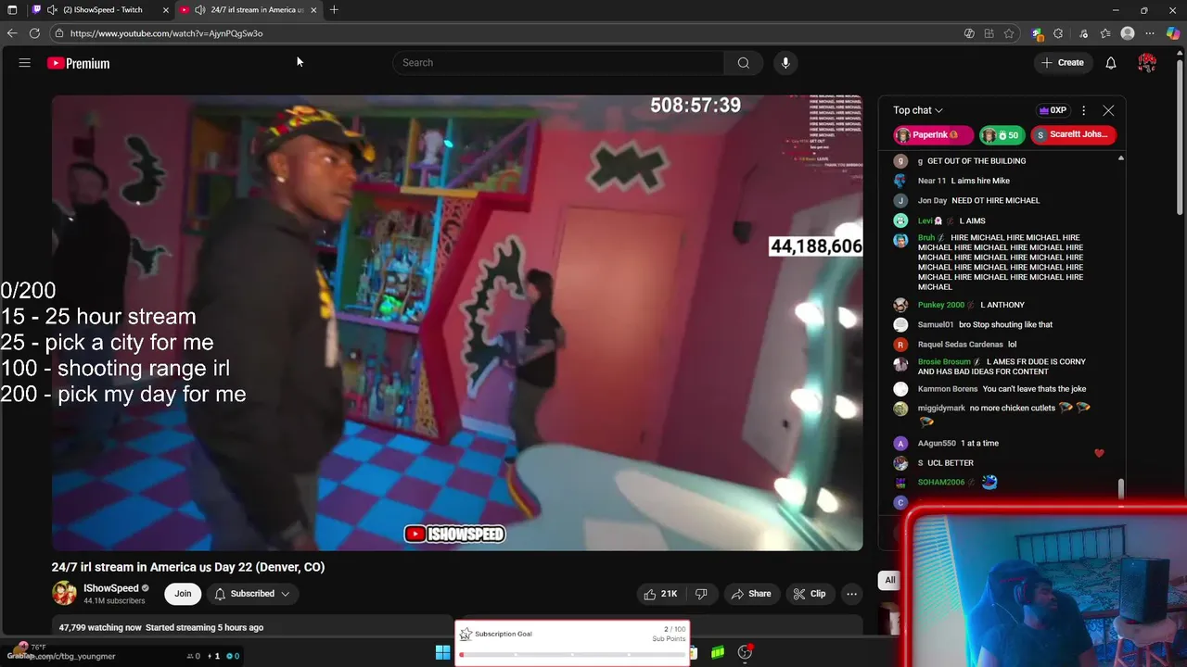
Task: Open the favorites list icon
Action: [x=1105, y=33]
